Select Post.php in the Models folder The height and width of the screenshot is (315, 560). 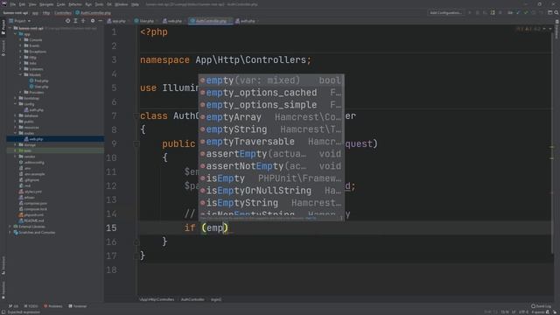tap(38, 80)
